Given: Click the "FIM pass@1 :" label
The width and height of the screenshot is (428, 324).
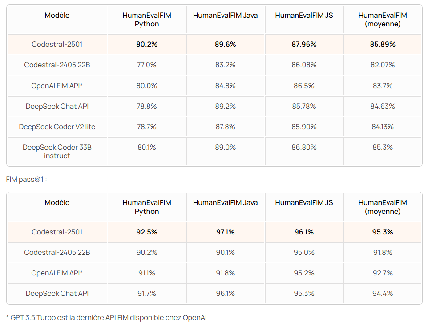Looking at the screenshot, I should 27,179.
